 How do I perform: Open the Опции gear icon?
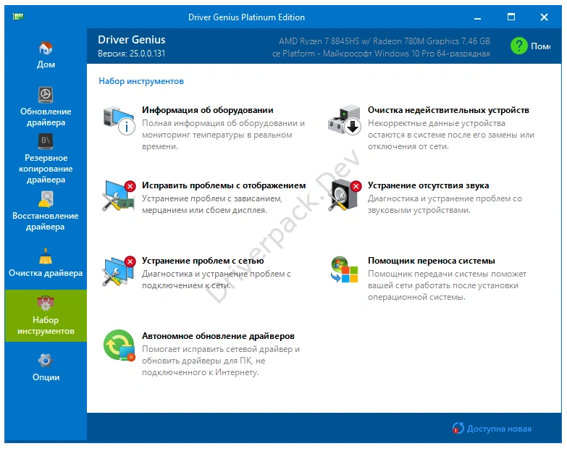[x=46, y=361]
